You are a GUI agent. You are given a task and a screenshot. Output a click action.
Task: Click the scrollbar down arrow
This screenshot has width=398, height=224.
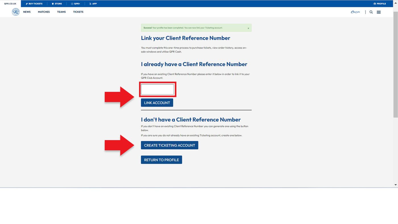(395, 185)
